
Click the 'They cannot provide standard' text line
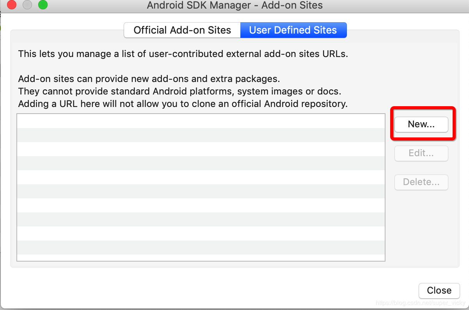tap(180, 92)
